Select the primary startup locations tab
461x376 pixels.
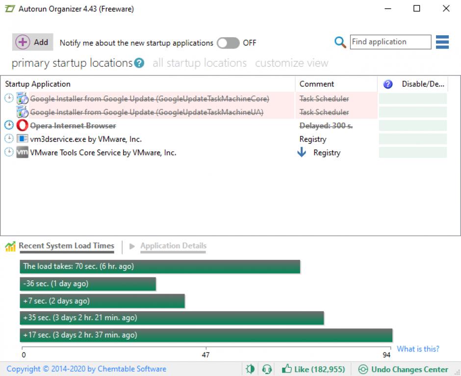point(72,63)
